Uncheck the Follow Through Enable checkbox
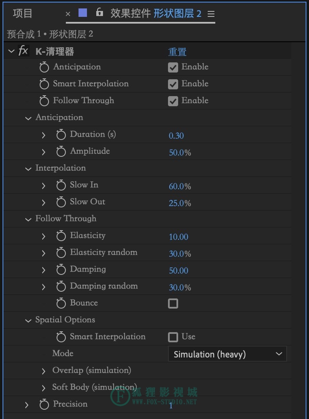 tap(173, 101)
